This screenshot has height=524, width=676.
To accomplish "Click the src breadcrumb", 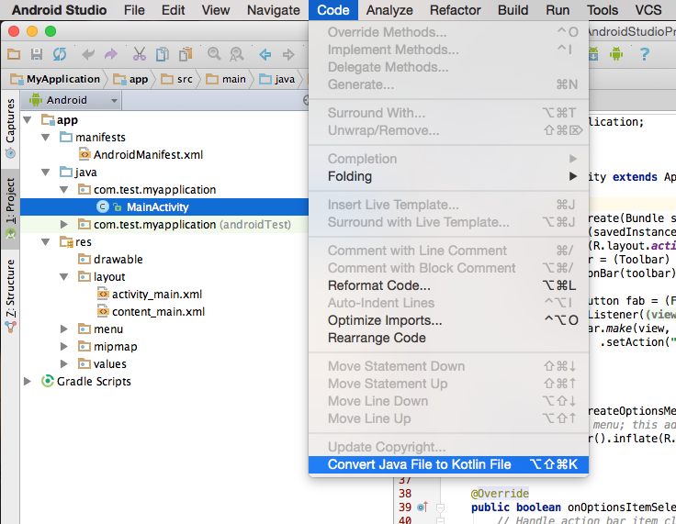I will [177, 79].
